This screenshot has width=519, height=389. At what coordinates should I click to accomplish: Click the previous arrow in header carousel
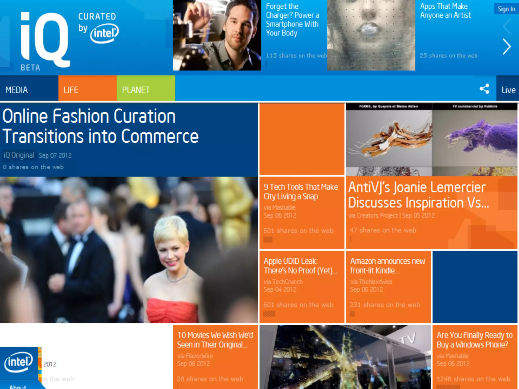point(507,26)
